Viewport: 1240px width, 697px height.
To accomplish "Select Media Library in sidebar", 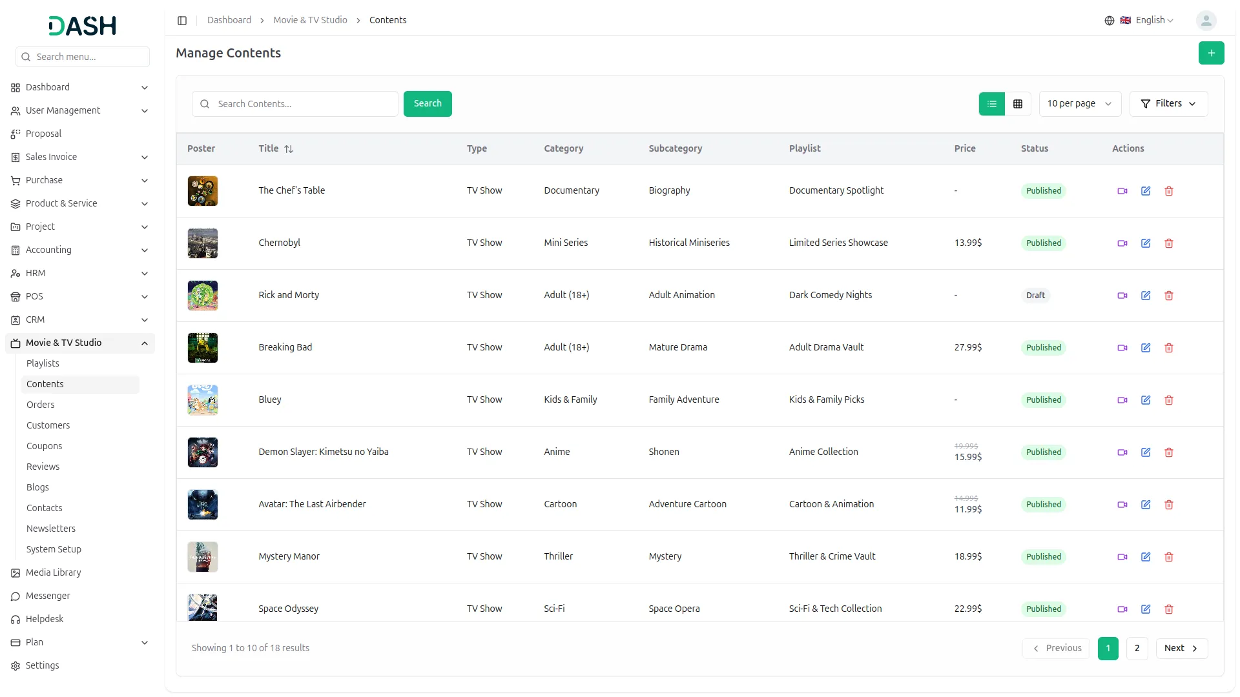I will coord(53,573).
